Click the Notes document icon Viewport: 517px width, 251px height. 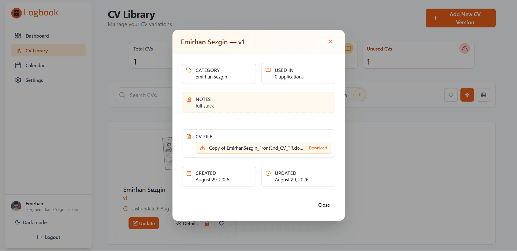189,99
